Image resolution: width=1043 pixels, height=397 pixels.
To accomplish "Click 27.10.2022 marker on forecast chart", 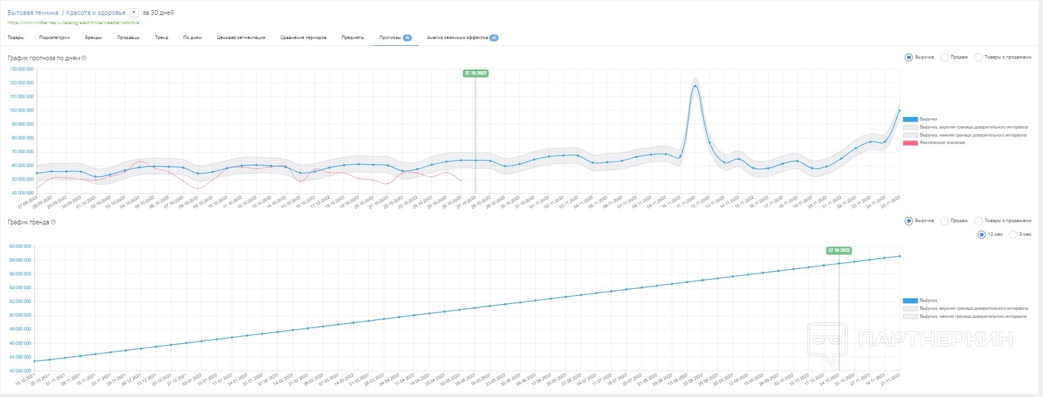I will point(476,73).
